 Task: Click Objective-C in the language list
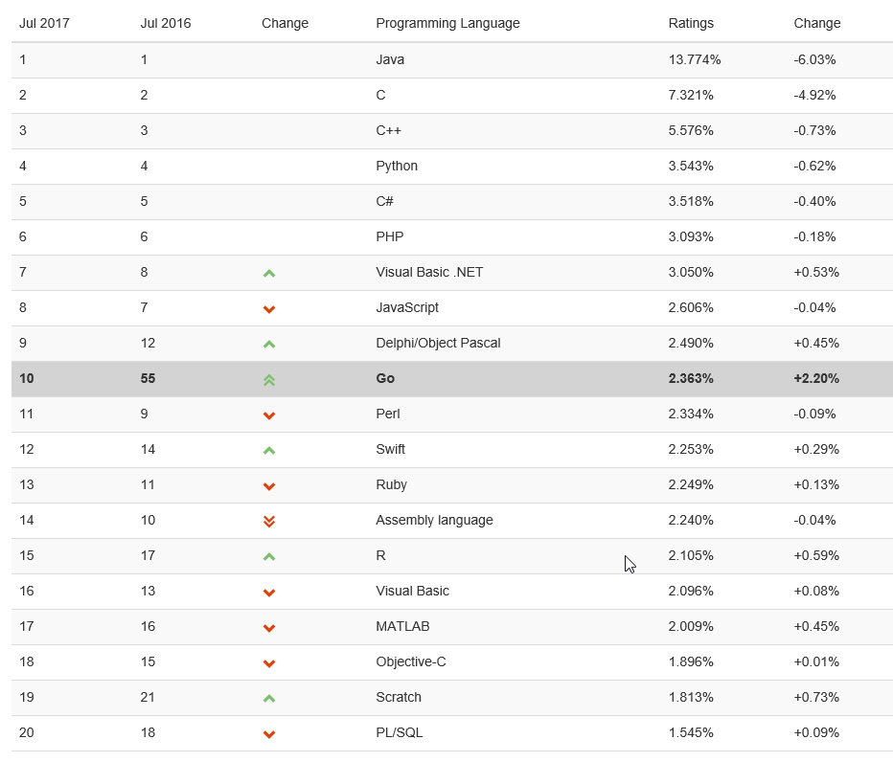(411, 661)
